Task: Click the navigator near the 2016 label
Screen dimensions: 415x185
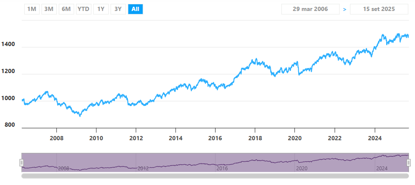Action: click(223, 168)
